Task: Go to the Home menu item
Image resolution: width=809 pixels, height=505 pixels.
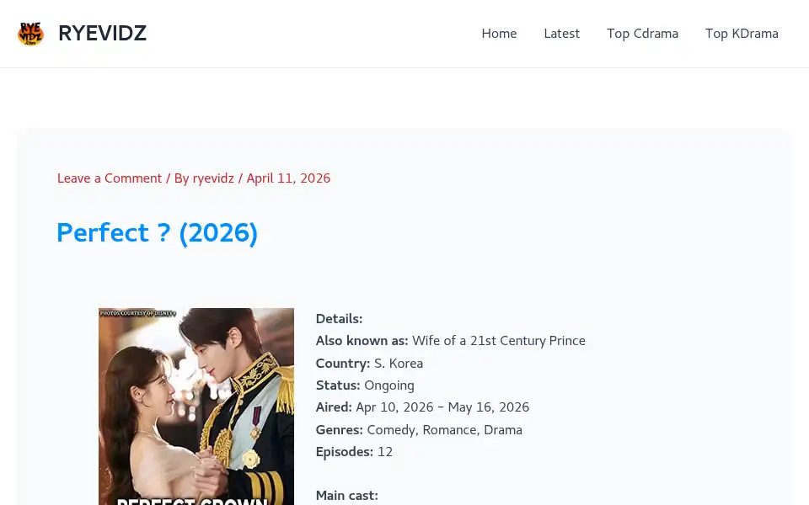Action: coord(499,34)
